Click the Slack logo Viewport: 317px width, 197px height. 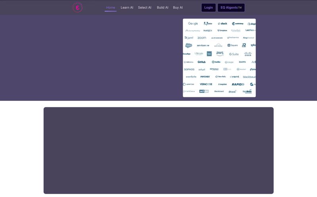222,23
